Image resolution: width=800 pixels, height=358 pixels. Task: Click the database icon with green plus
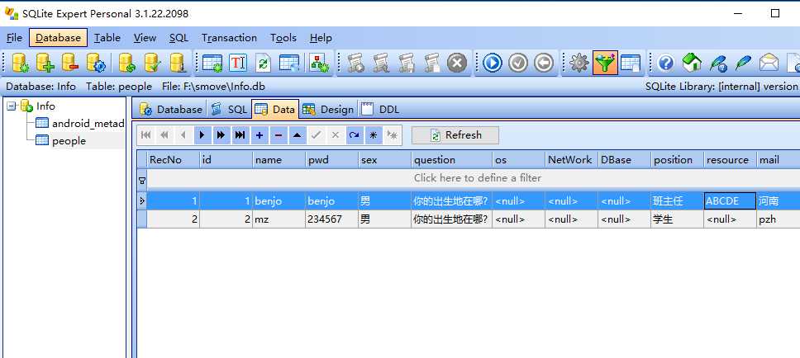(x=45, y=64)
